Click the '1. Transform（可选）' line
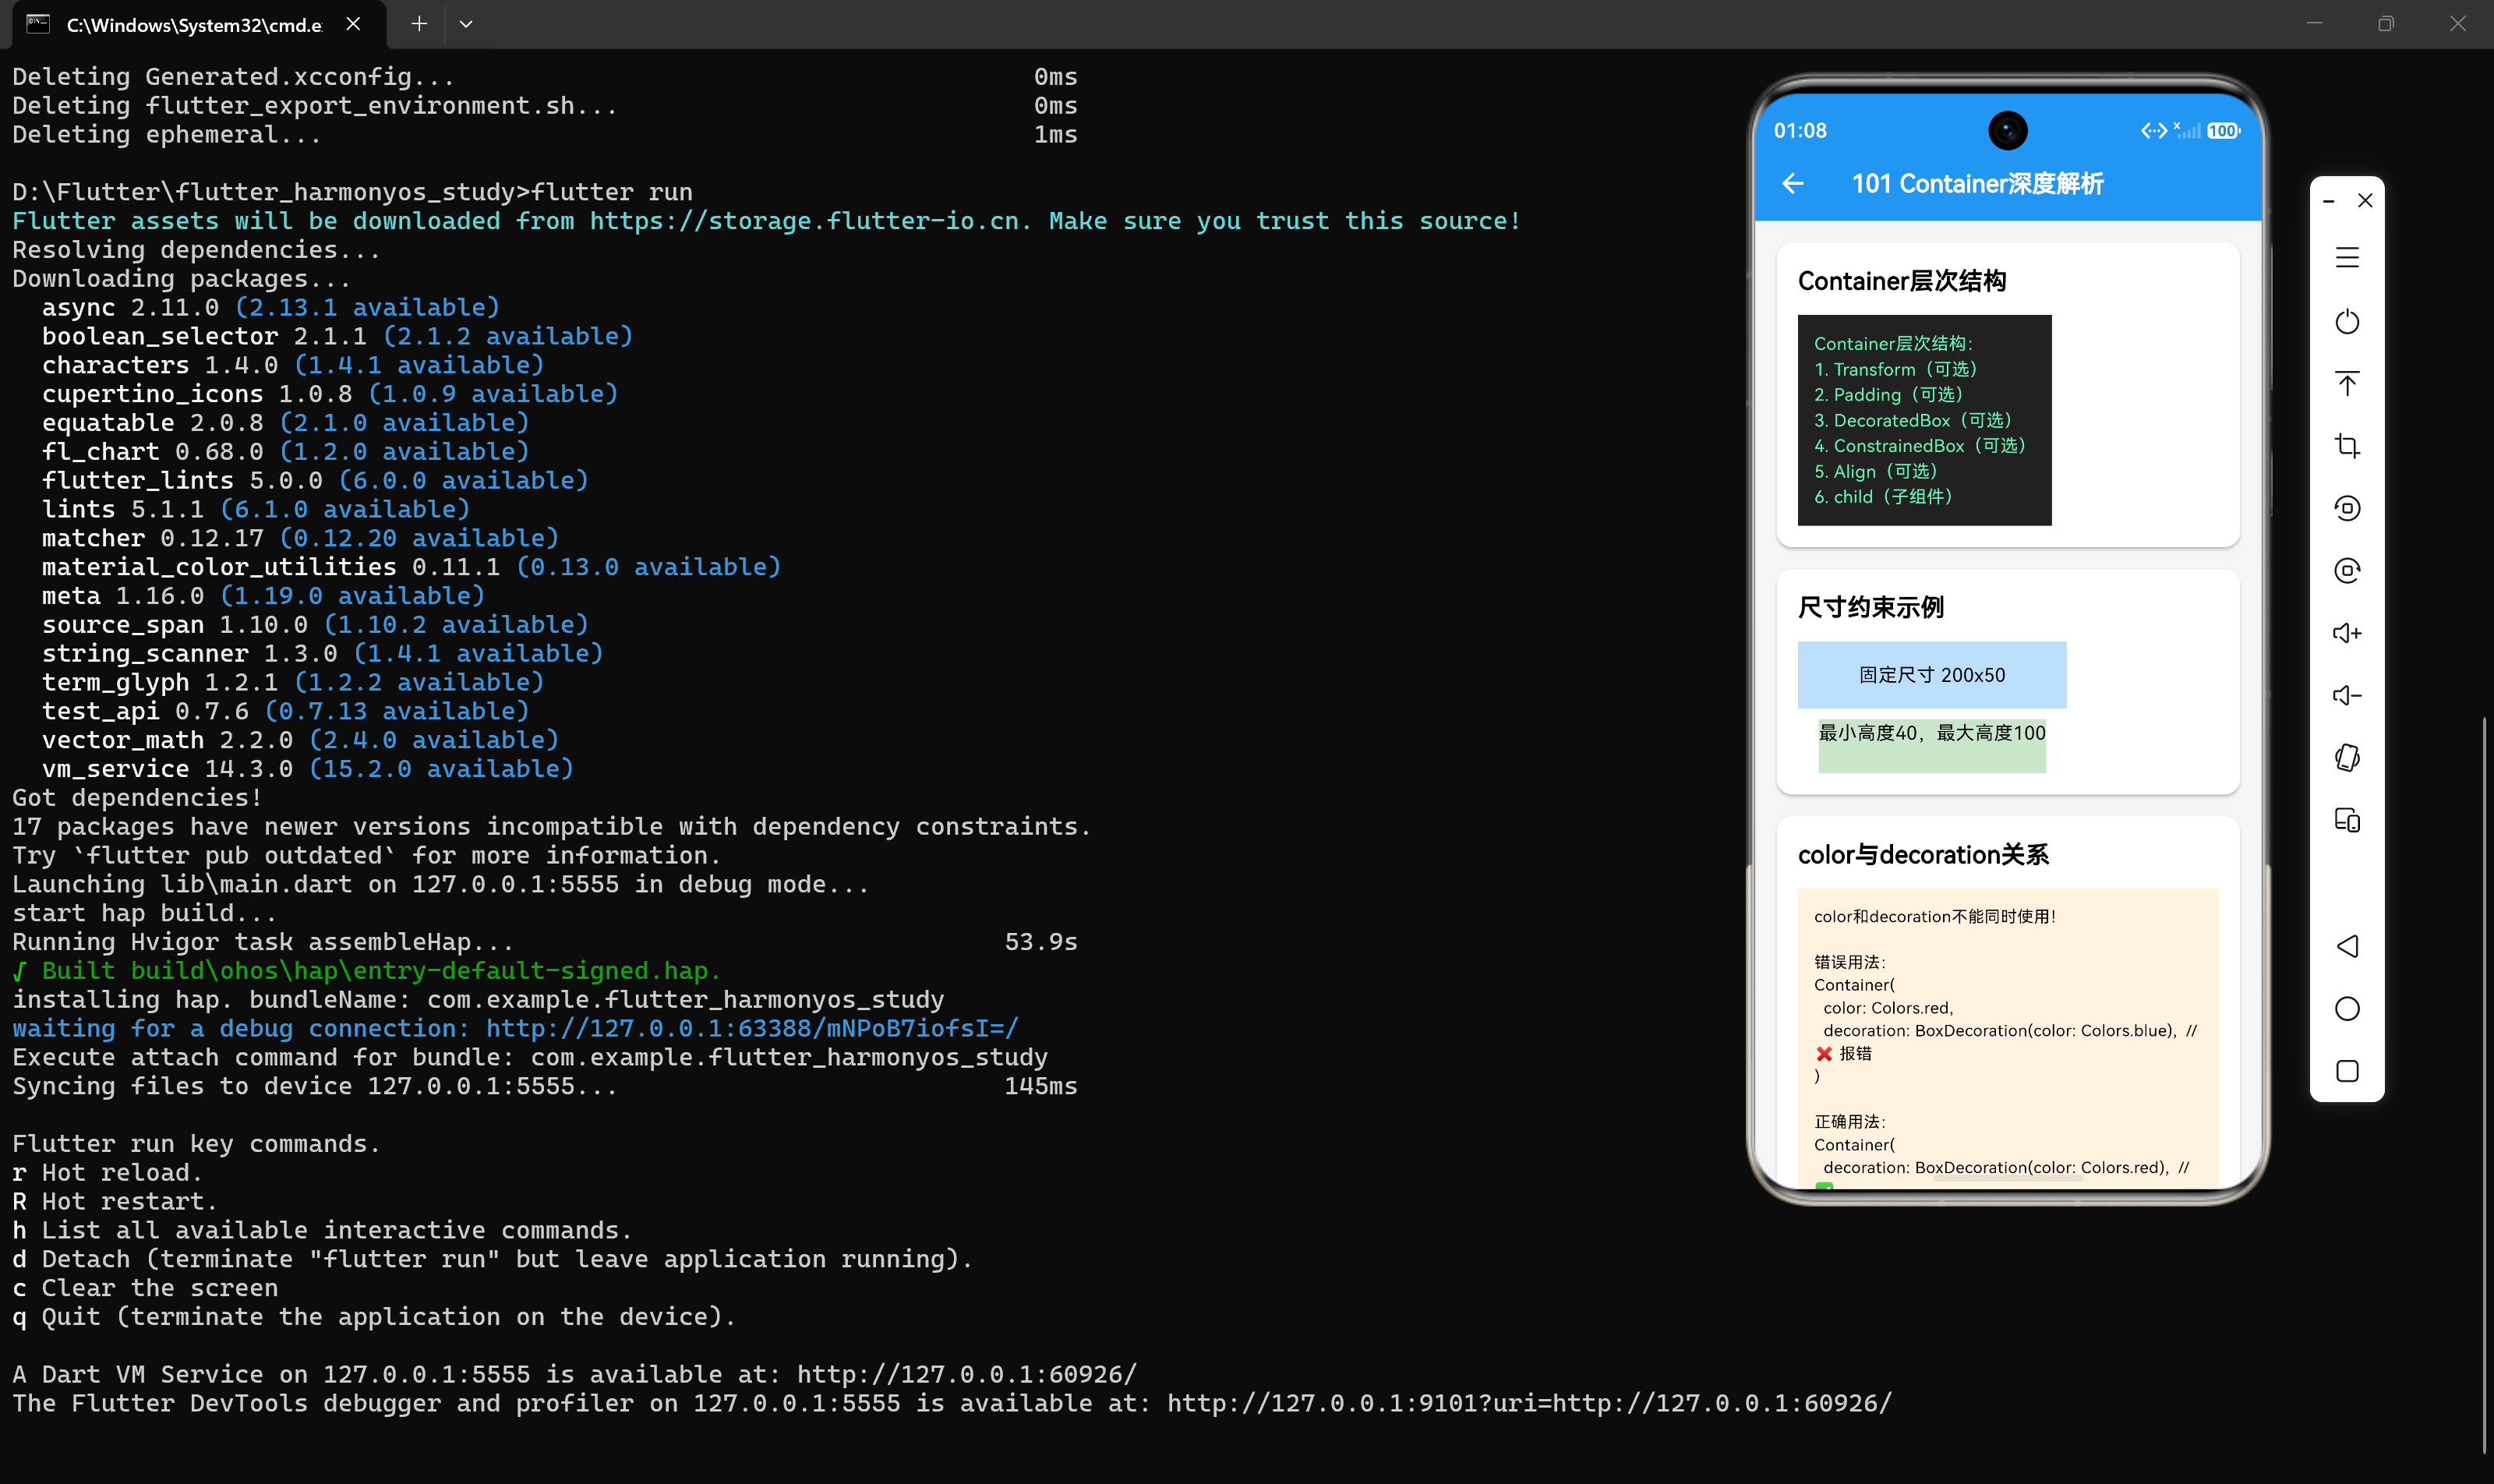Screen dimensions: 2494x1484 [1896, 369]
